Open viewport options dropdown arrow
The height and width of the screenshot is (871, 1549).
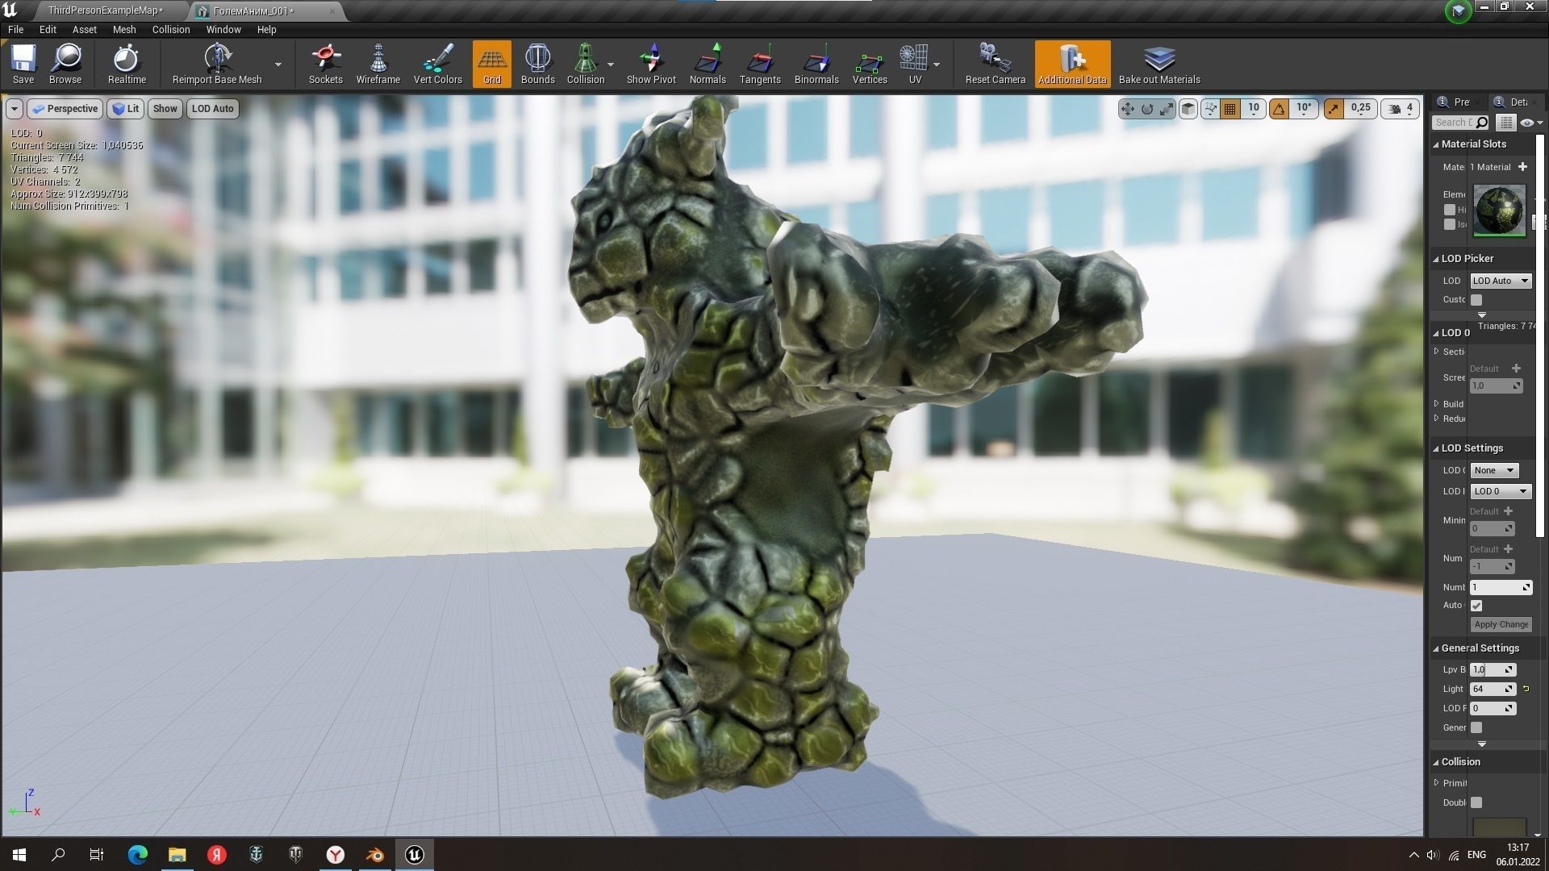pyautogui.click(x=15, y=108)
